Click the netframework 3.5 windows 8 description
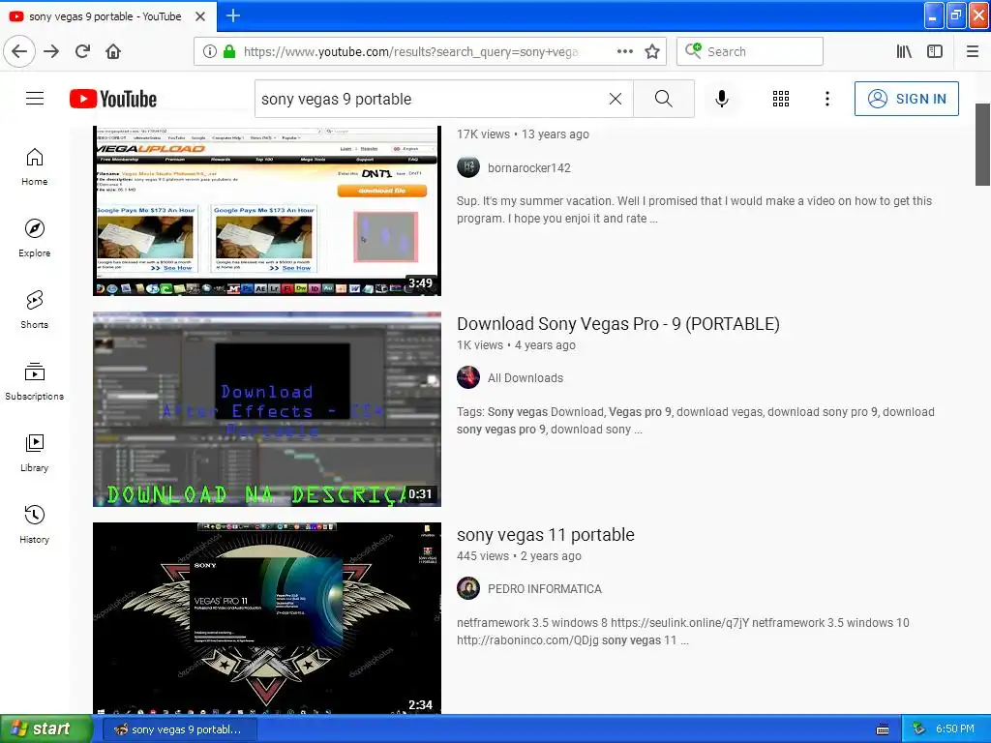 point(682,632)
